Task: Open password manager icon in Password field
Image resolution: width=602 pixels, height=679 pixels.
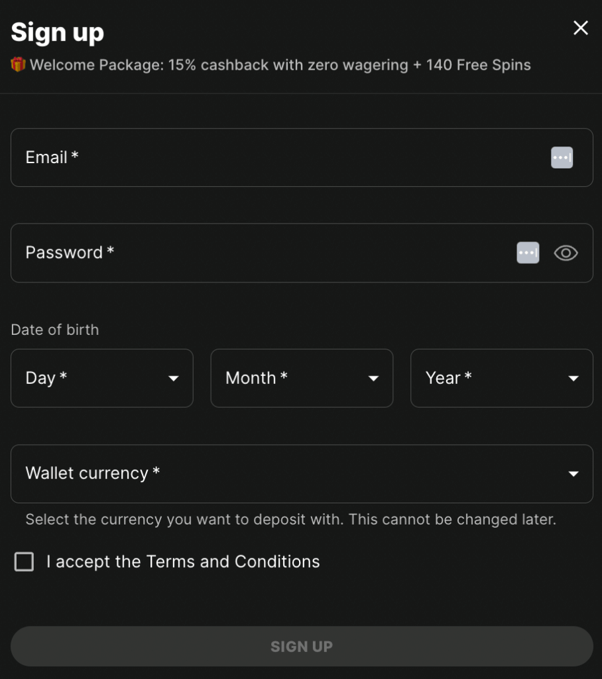Action: (x=528, y=253)
